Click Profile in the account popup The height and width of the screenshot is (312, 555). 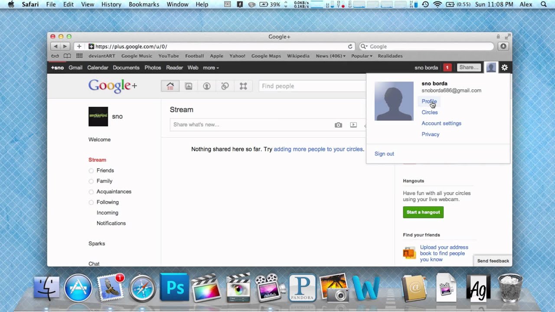[x=429, y=101]
